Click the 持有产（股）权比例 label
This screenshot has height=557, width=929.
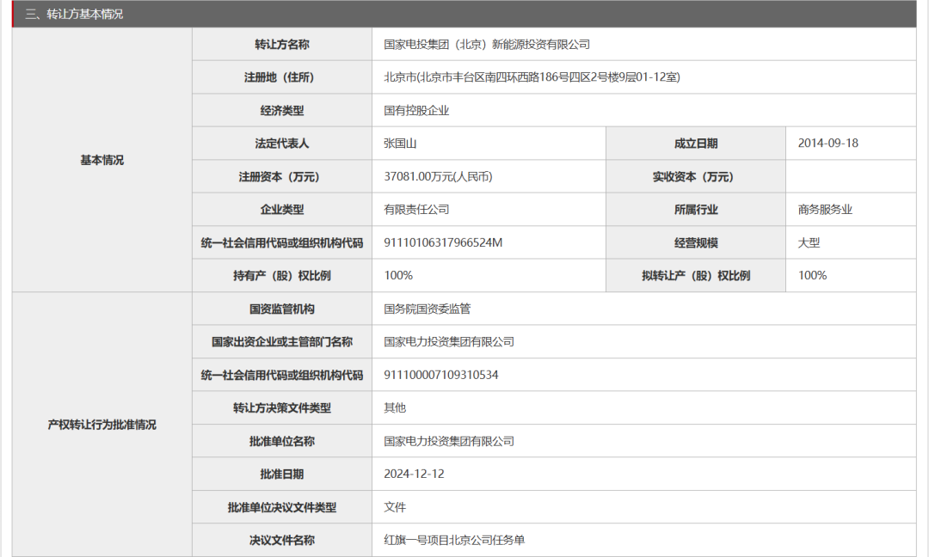tap(282, 276)
